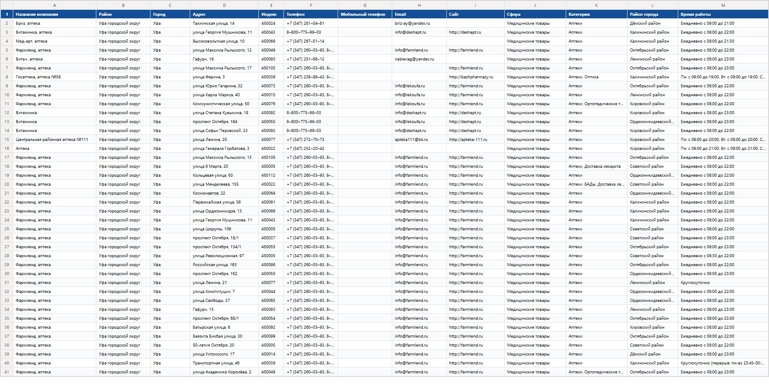Image resolution: width=769 pixels, height=384 pixels.
Task: Click the hours "Ежедневно с 09:00 до 21:00"
Action: 723,23
